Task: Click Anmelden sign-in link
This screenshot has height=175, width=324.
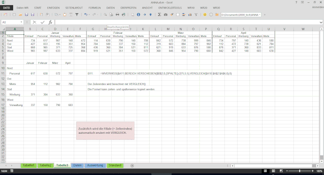Action: click(x=318, y=7)
